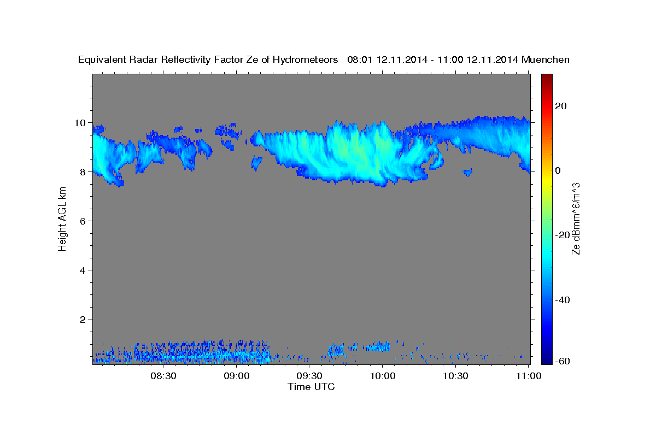The height and width of the screenshot is (437, 656).
Task: Click the '09:00' time tick label
Action: pyautogui.click(x=236, y=376)
